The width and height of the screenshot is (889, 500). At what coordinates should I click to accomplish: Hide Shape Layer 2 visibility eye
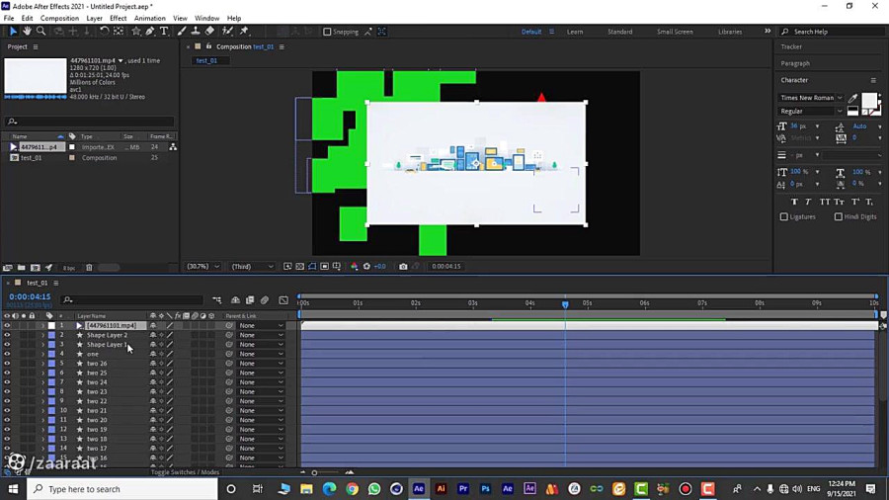pos(7,335)
